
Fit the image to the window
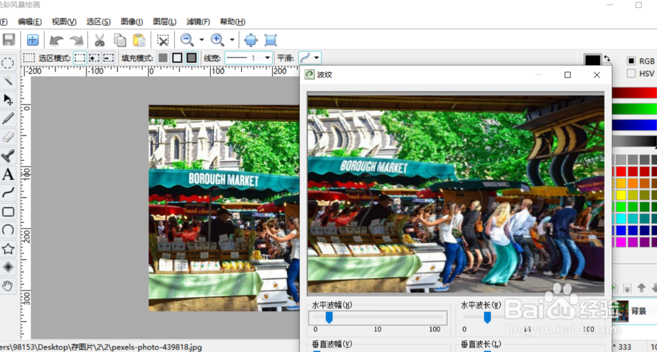point(250,40)
